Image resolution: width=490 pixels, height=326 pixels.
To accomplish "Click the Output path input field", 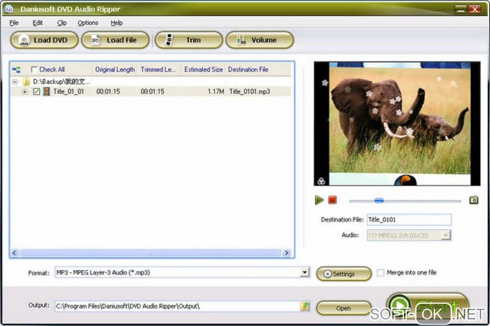I will pyautogui.click(x=177, y=306).
